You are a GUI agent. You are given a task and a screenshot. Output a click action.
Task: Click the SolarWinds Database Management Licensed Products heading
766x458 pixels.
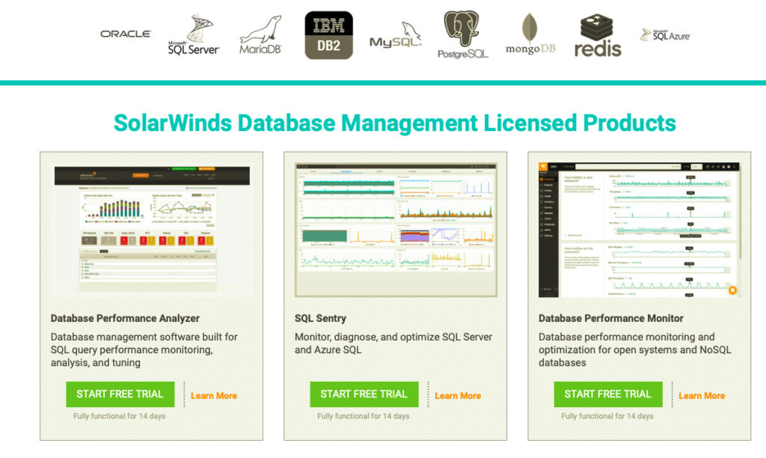pos(395,123)
